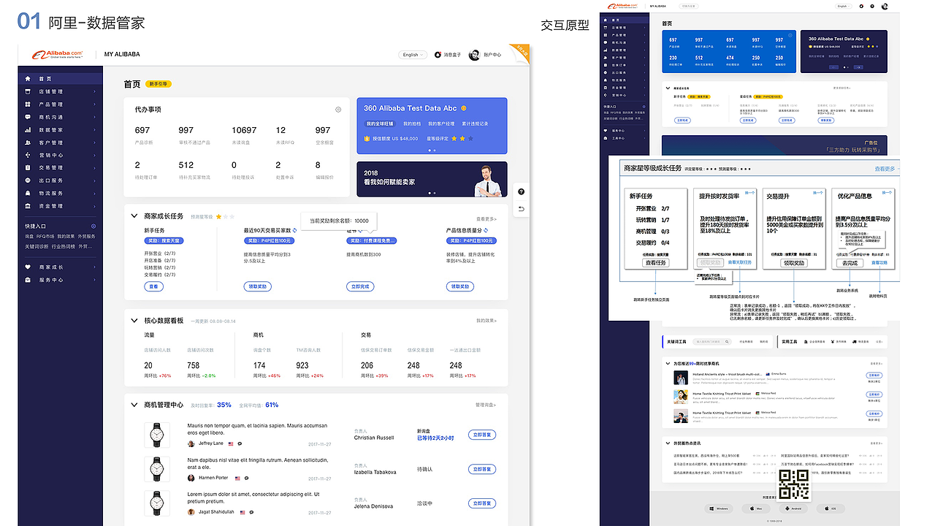Screen dimensions: 935x526
Task: Expand 店铺管理 chevron in sidebar
Action: (94, 92)
